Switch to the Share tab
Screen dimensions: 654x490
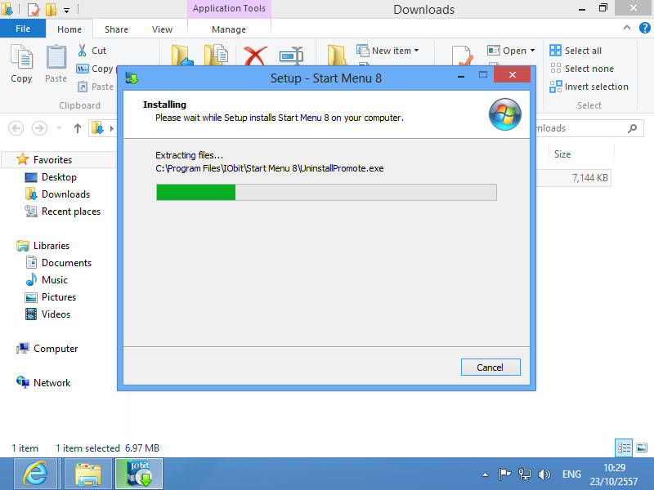(116, 29)
